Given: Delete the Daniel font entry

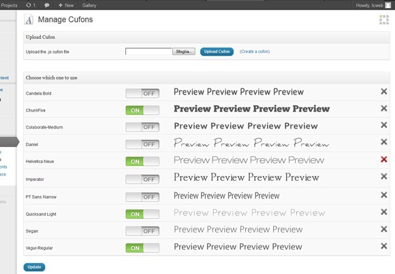Looking at the screenshot, I should (x=383, y=142).
